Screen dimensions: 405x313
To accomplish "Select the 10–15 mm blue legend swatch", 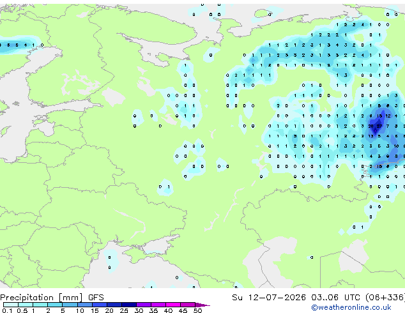I will point(84,305).
